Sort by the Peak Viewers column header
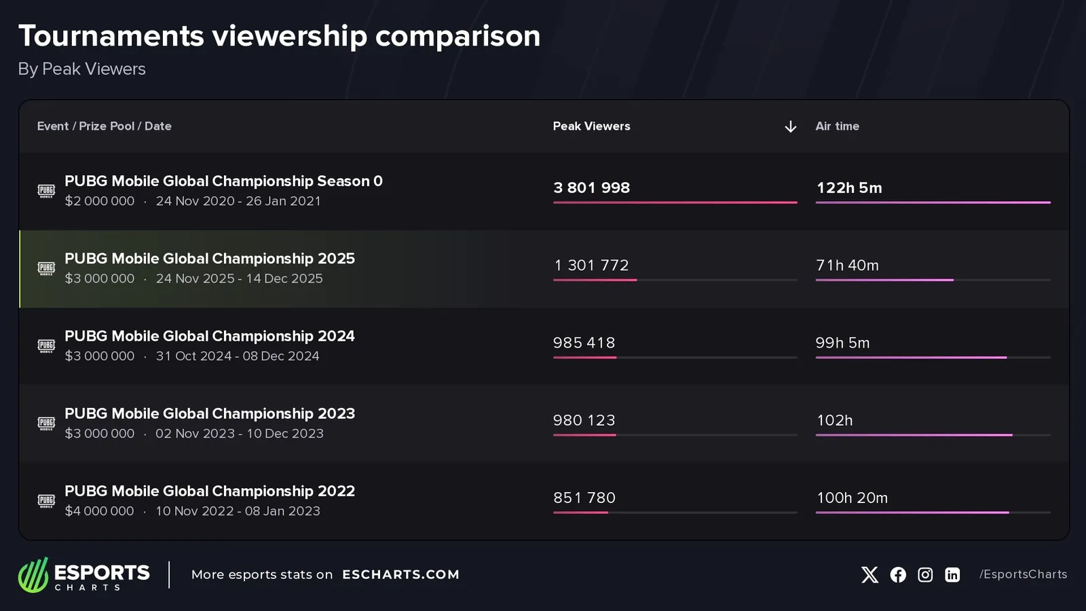1086x611 pixels. click(591, 126)
